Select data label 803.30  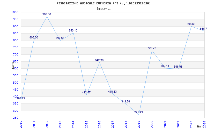click(34, 37)
